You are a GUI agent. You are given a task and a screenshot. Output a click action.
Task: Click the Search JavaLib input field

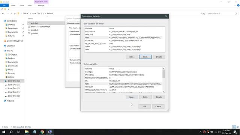click(221, 13)
